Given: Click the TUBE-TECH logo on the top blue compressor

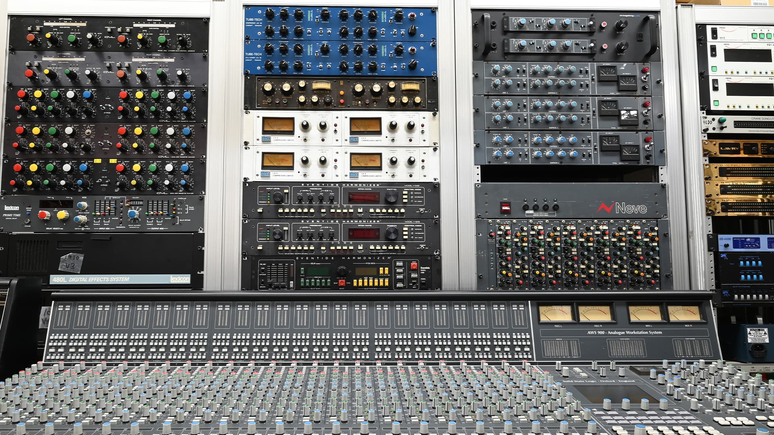Looking at the screenshot, I should (254, 19).
